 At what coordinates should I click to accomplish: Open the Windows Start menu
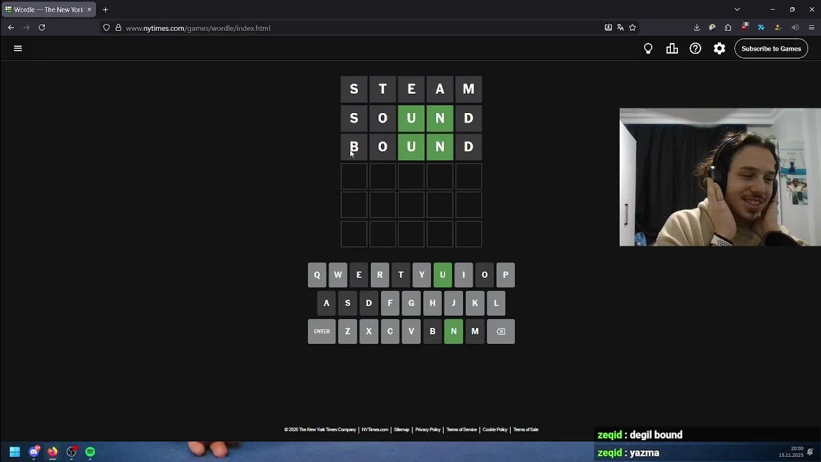pyautogui.click(x=15, y=452)
